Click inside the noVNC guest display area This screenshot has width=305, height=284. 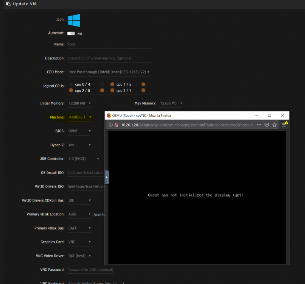click(x=197, y=197)
